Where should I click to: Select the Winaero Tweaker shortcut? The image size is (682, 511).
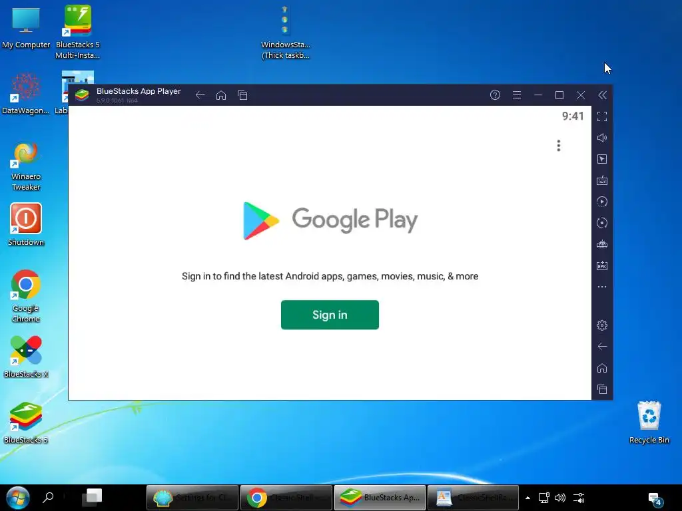click(26, 167)
